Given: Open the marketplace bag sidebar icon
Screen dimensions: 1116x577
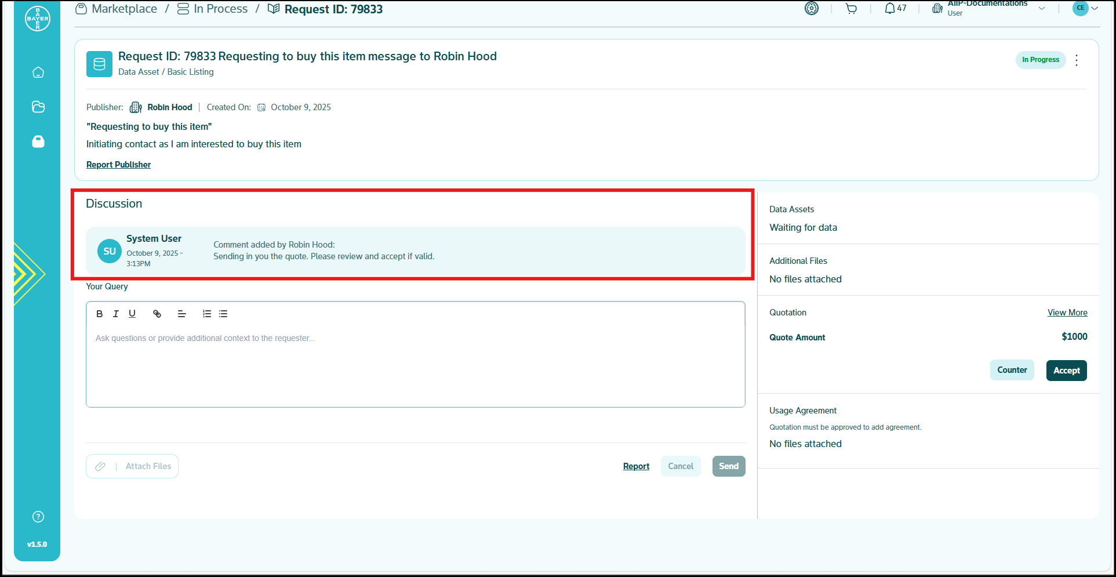Looking at the screenshot, I should (x=38, y=141).
